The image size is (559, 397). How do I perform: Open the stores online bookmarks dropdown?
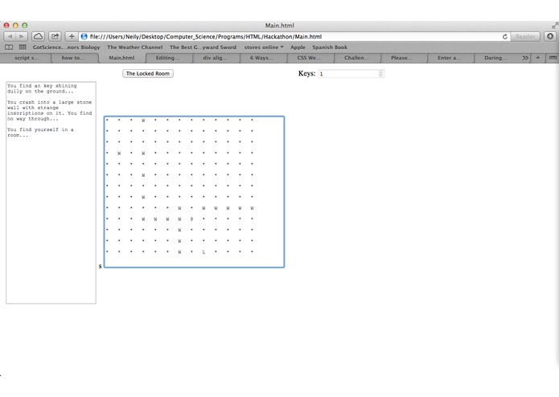point(264,47)
